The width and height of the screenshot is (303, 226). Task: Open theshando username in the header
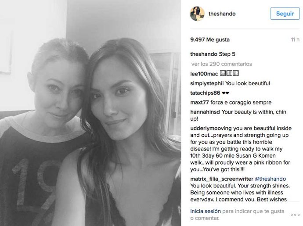coord(222,14)
